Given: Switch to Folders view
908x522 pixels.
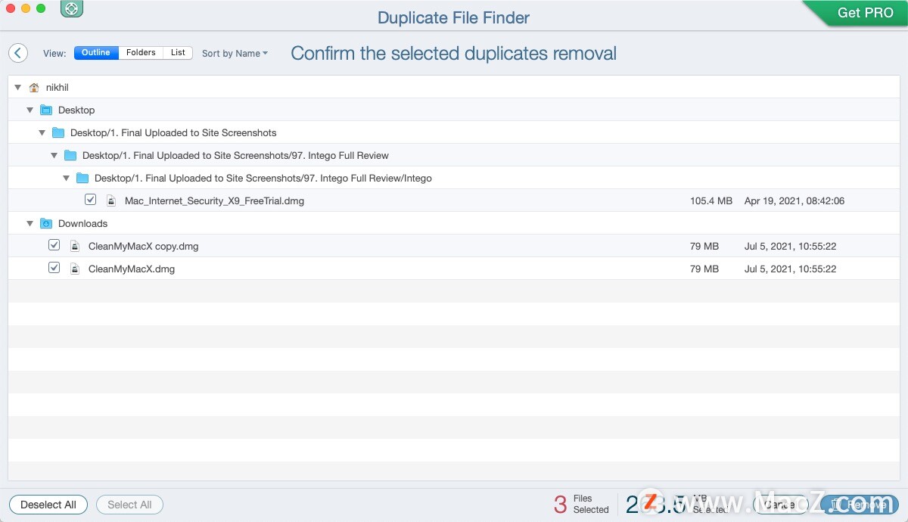Looking at the screenshot, I should (x=141, y=53).
